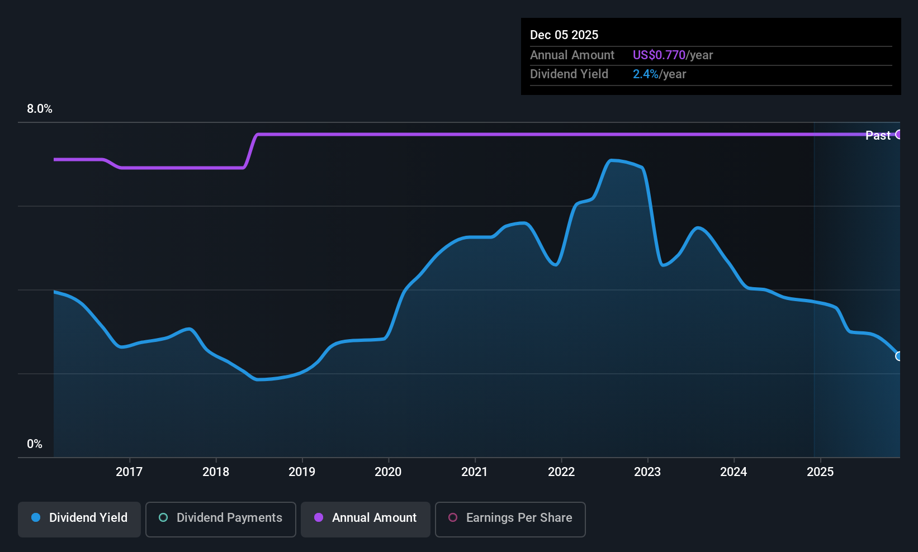Image resolution: width=918 pixels, height=552 pixels.
Task: Click the 2022 x-axis label
Action: click(x=561, y=472)
